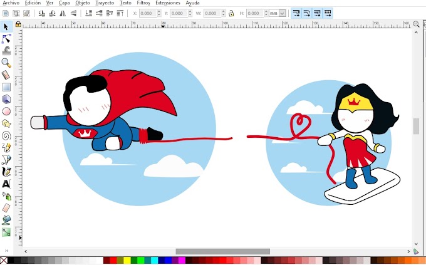The height and width of the screenshot is (265, 426).
Task: Pick the yellow palette swatch
Action: pos(127,261)
